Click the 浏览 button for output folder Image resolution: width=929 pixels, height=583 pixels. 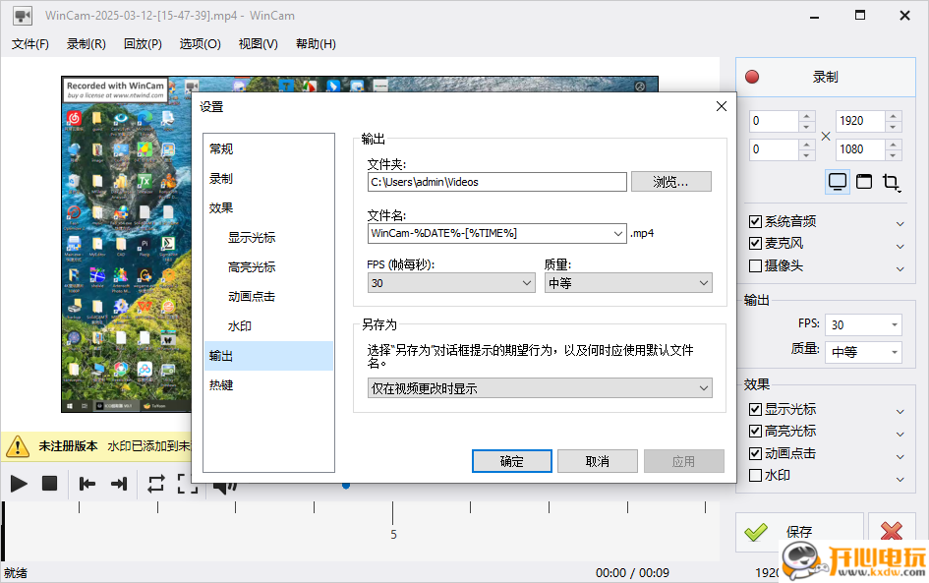[x=671, y=181]
